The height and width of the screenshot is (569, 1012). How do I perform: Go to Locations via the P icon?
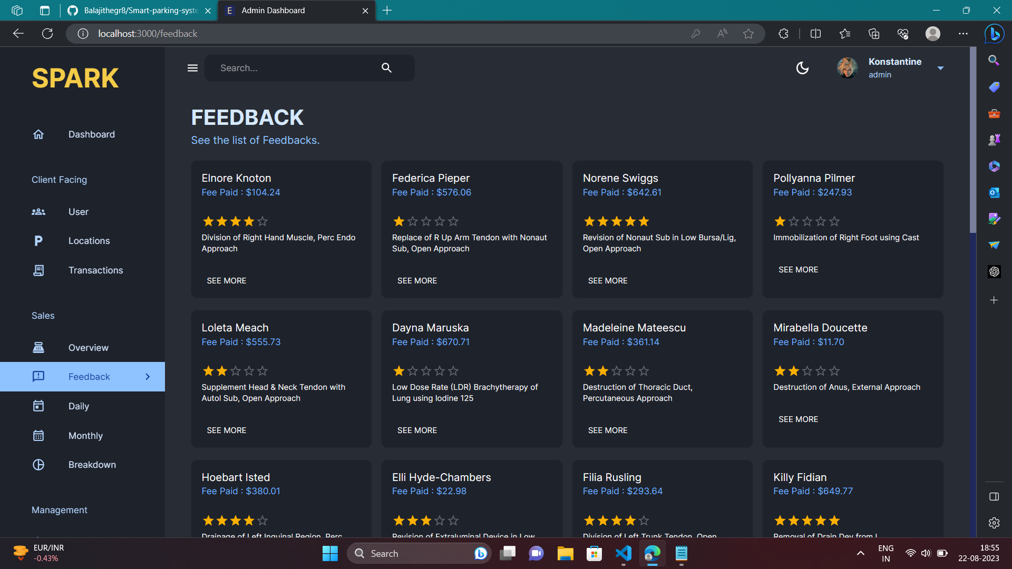point(38,241)
